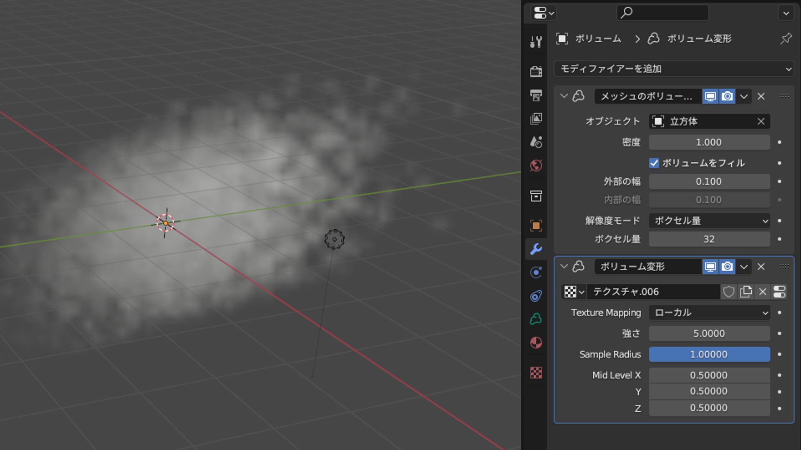Disable viewport display of ボリューム変形 modifier
The image size is (801, 450).
tap(710, 267)
